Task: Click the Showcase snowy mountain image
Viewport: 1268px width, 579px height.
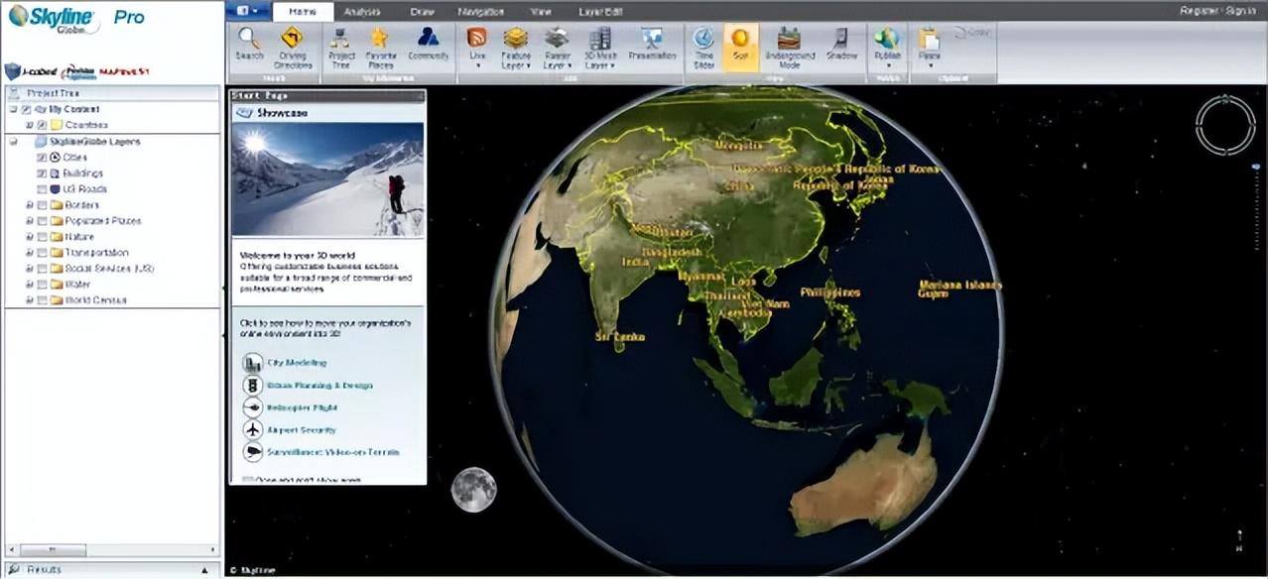Action: [x=327, y=179]
